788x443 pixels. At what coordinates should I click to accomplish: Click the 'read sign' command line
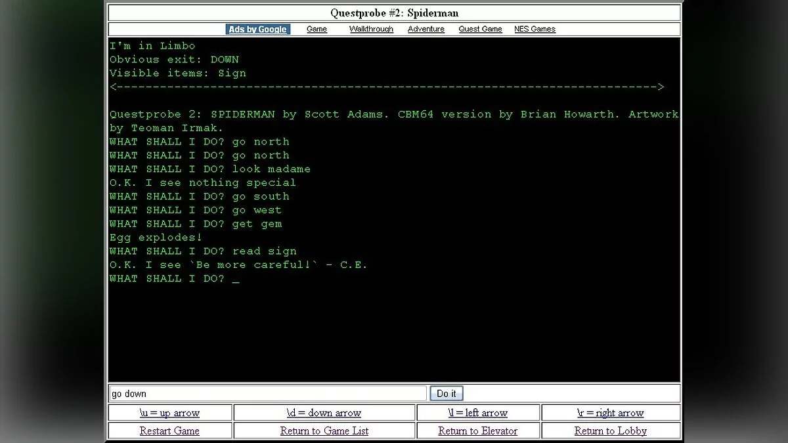(203, 251)
